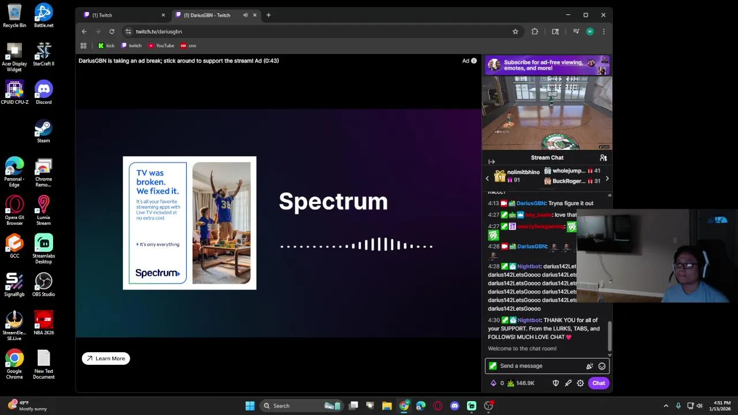This screenshot has height=415, width=738.
Task: Click Nightbot username in 4:30 message
Action: pos(529,320)
